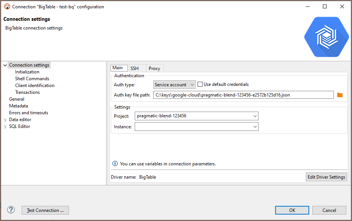
Task: Click the help question mark icon
Action: pyautogui.click(x=11, y=210)
